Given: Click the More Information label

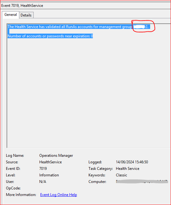Looking at the screenshot, I should (x=21, y=195).
